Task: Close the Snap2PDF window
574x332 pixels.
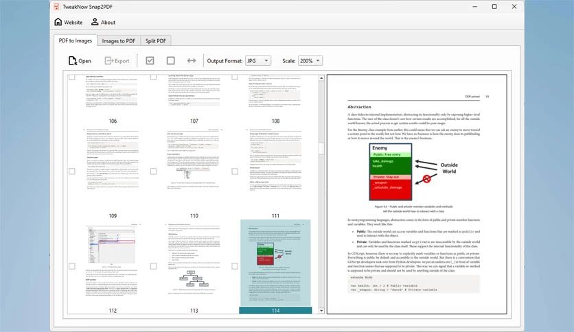Action: 514,7
